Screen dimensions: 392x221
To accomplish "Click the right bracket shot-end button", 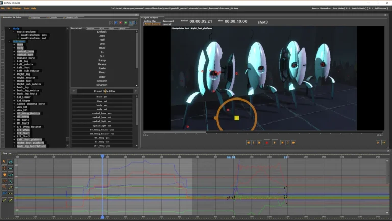I will click(288, 143).
